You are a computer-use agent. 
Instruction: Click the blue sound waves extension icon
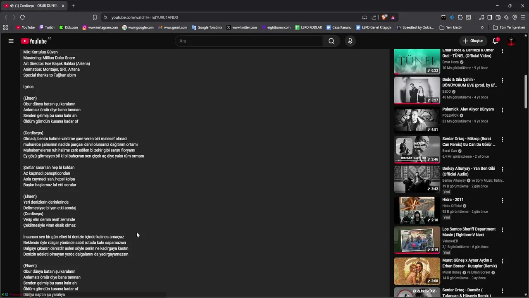[x=452, y=17]
